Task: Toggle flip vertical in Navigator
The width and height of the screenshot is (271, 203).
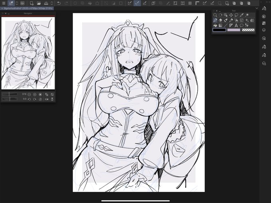Action: (x=52, y=99)
